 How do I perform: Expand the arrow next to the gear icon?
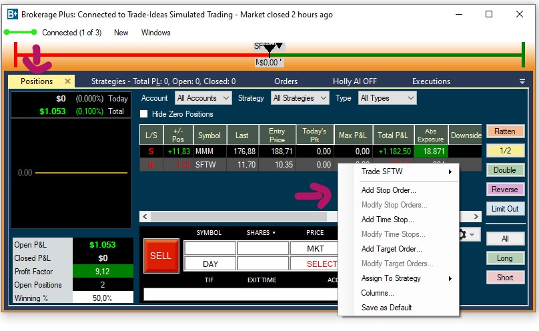[472, 235]
